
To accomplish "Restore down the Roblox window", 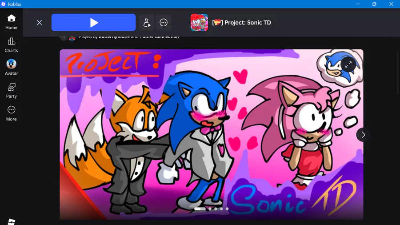I will [x=374, y=4].
